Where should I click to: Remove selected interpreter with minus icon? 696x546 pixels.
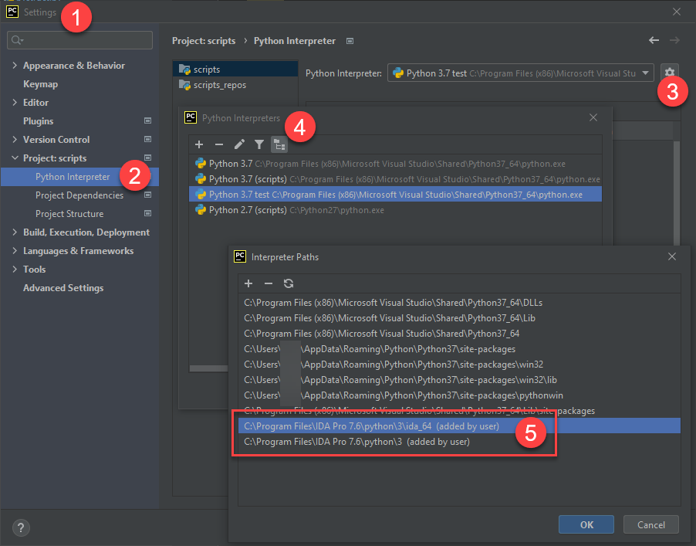click(x=219, y=144)
